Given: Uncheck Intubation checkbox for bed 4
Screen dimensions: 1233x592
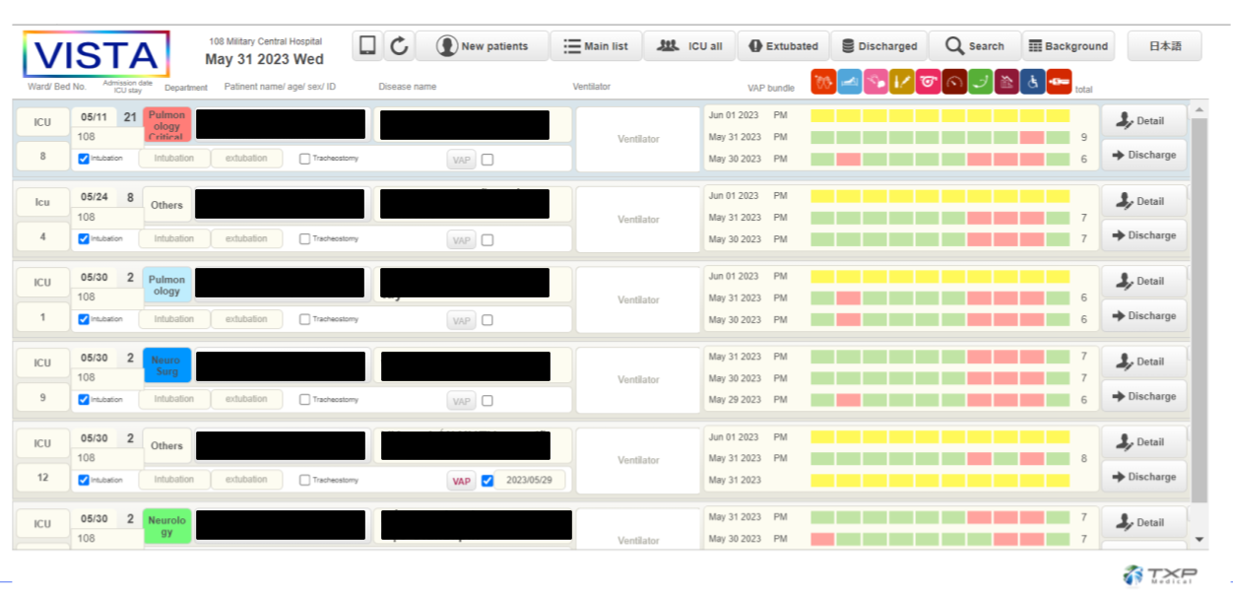Looking at the screenshot, I should point(84,238).
